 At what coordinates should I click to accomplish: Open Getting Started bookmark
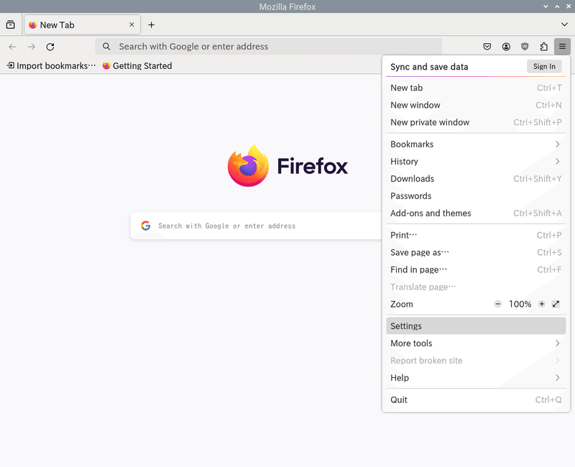pyautogui.click(x=137, y=65)
